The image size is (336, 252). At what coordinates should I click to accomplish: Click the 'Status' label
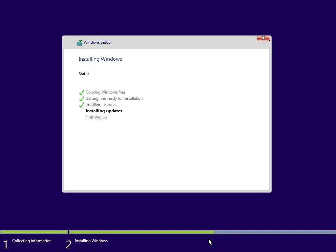(84, 74)
